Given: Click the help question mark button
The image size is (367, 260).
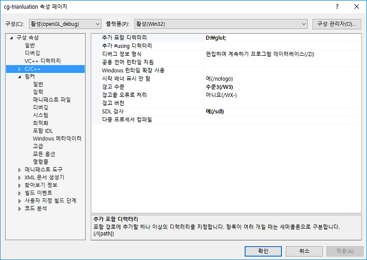Looking at the screenshot, I should tap(337, 6).
